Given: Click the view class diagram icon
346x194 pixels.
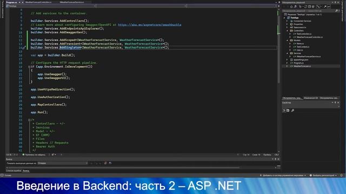Looking at the screenshot, I should coord(318,6).
